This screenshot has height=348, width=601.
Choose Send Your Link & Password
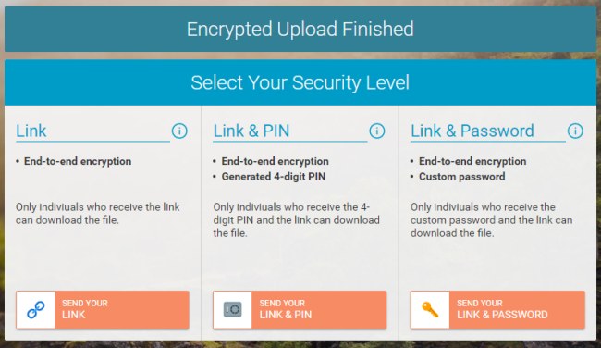[497, 310]
